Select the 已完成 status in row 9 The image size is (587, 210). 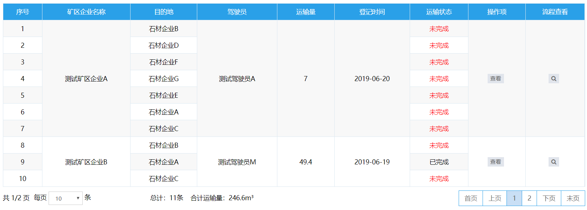click(x=439, y=162)
